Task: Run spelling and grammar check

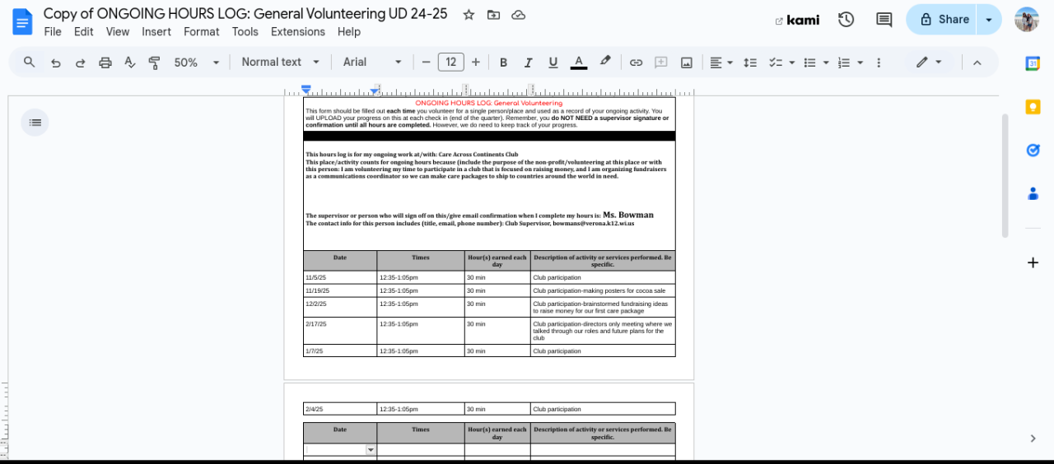Action: coord(129,63)
